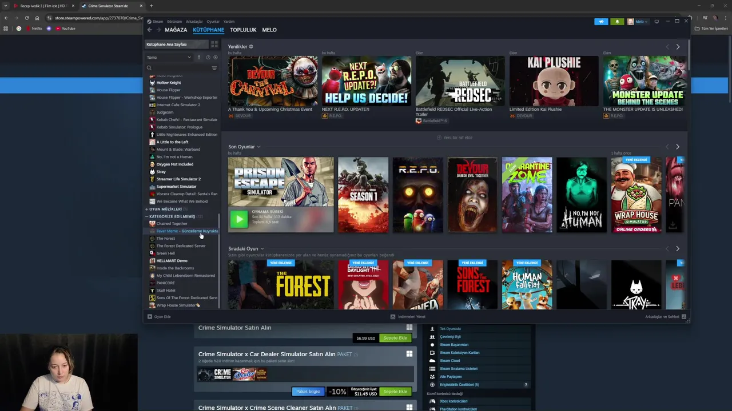Click Steam forward navigation arrow
Image resolution: width=732 pixels, height=411 pixels.
[x=158, y=30]
